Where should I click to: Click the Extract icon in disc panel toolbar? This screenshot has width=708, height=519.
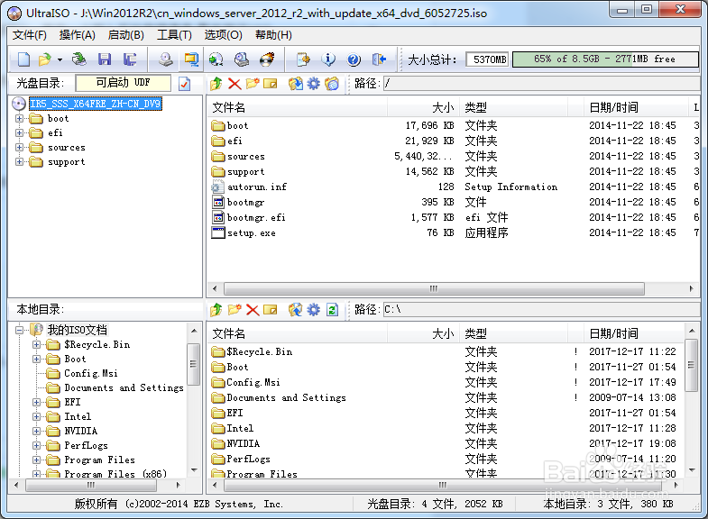296,84
